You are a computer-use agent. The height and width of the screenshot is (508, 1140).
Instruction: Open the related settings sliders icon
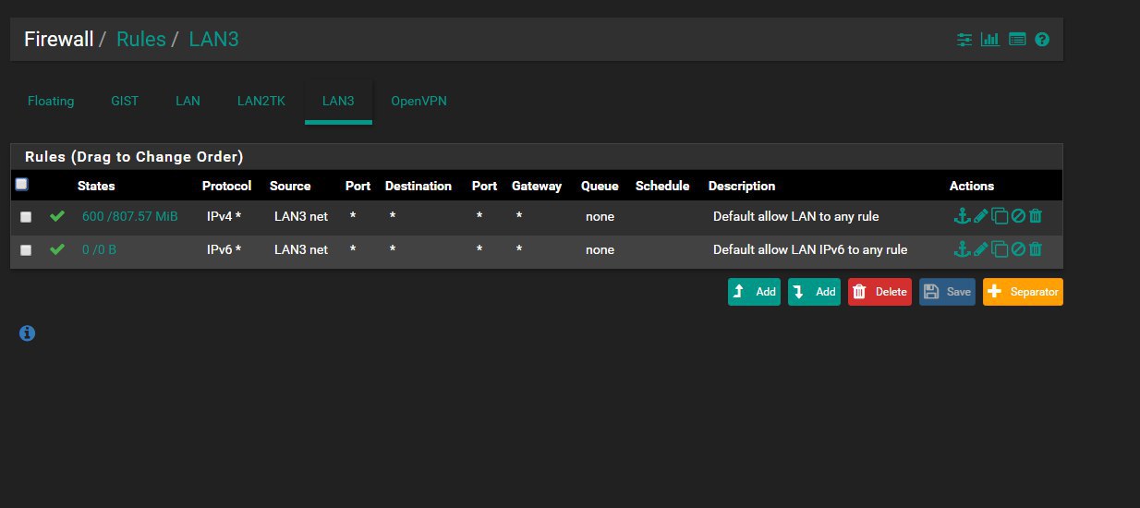click(x=964, y=40)
